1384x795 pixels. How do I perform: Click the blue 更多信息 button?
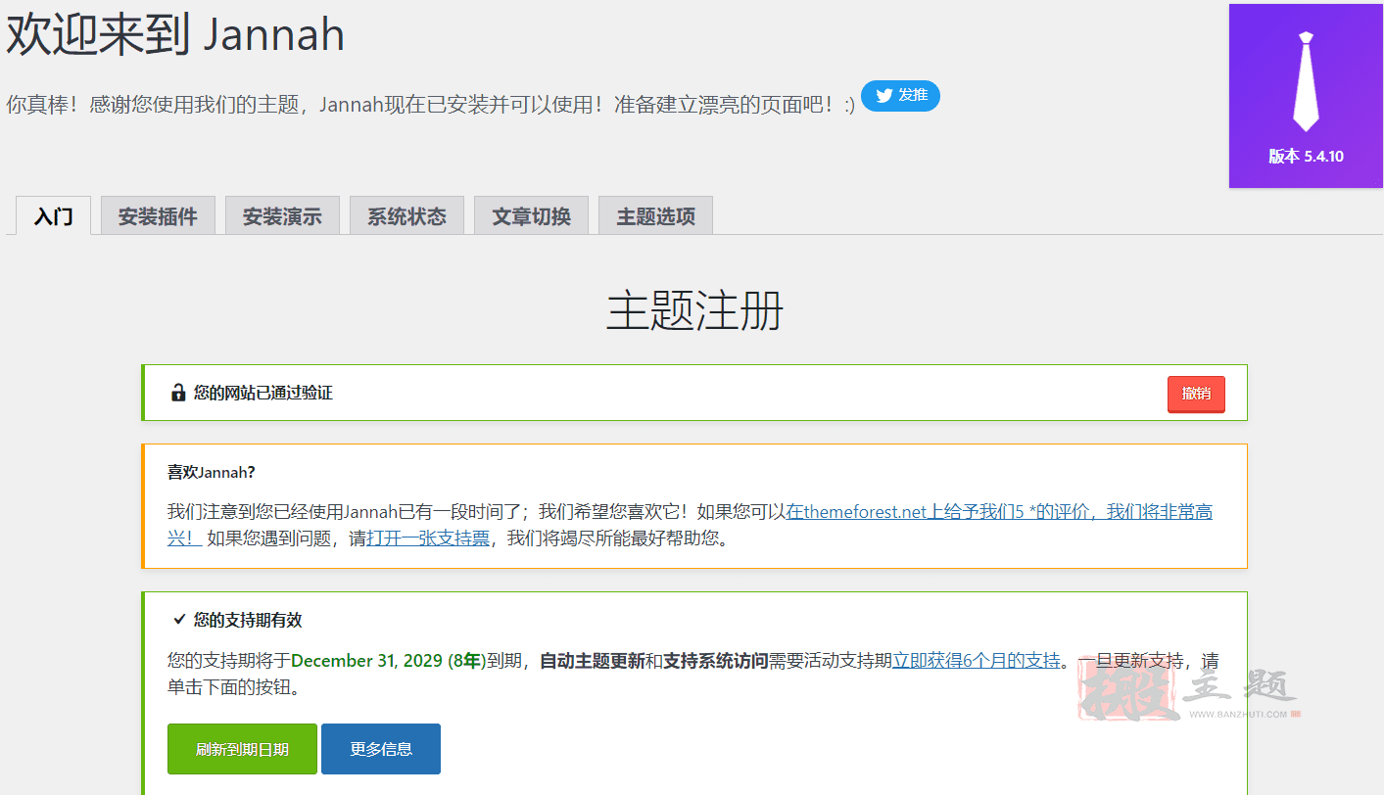pos(381,749)
